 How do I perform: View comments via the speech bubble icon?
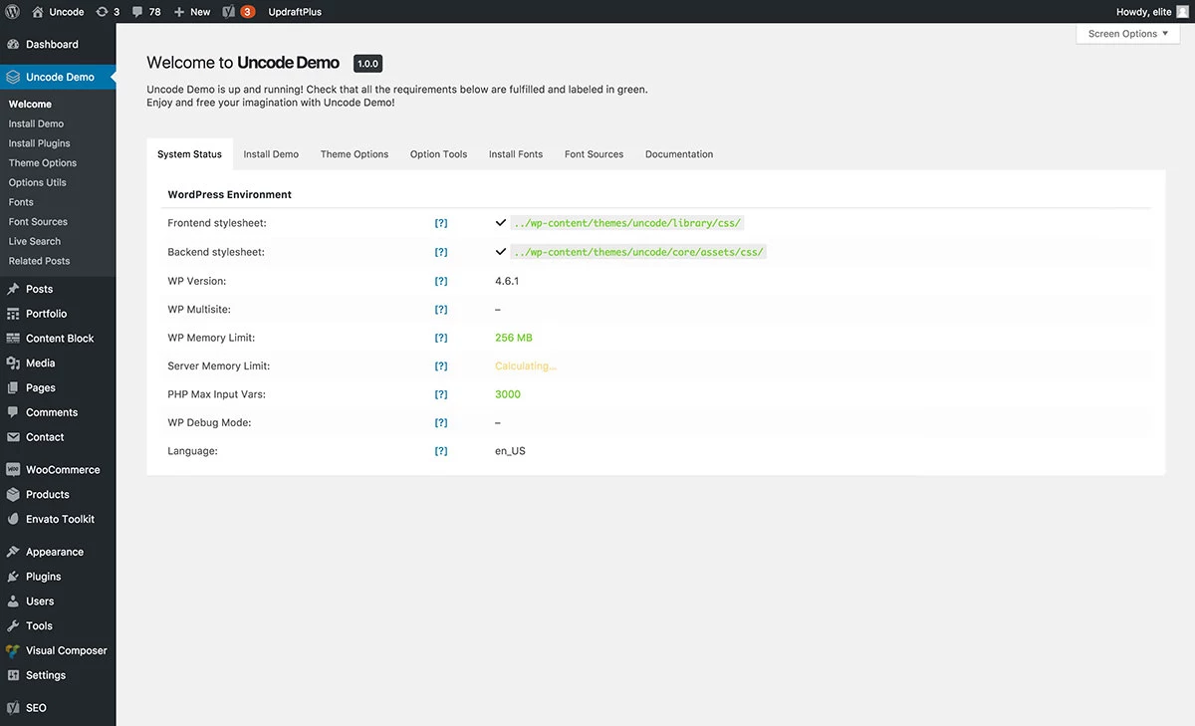tap(139, 11)
